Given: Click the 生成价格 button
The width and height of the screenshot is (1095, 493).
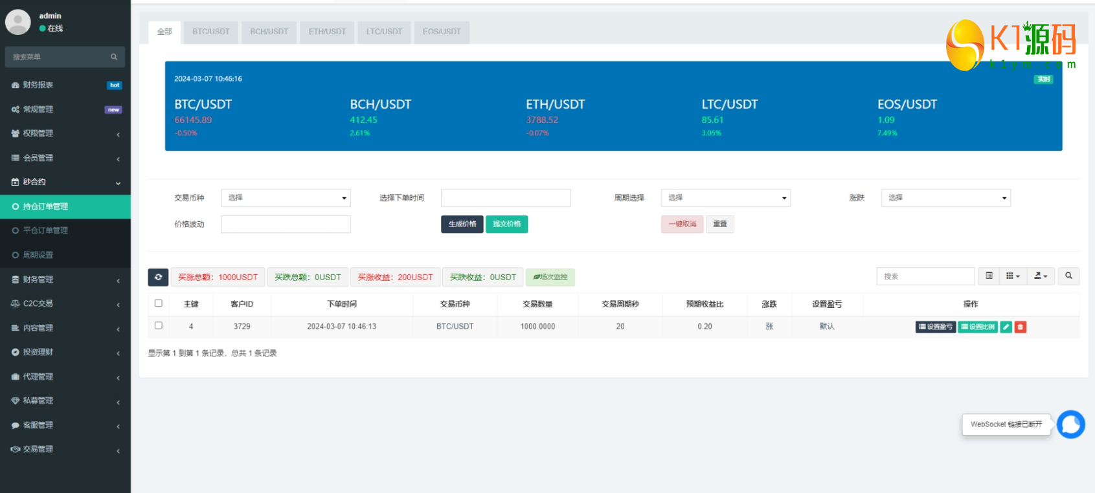Looking at the screenshot, I should coord(462,225).
